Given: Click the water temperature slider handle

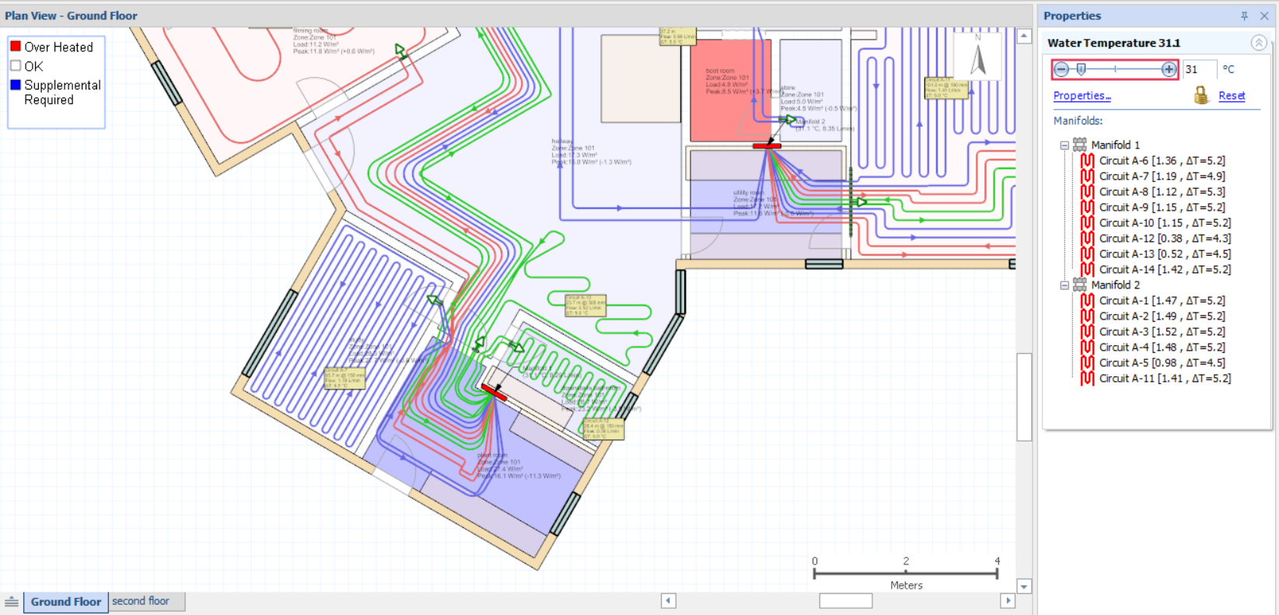Looking at the screenshot, I should click(x=1081, y=69).
